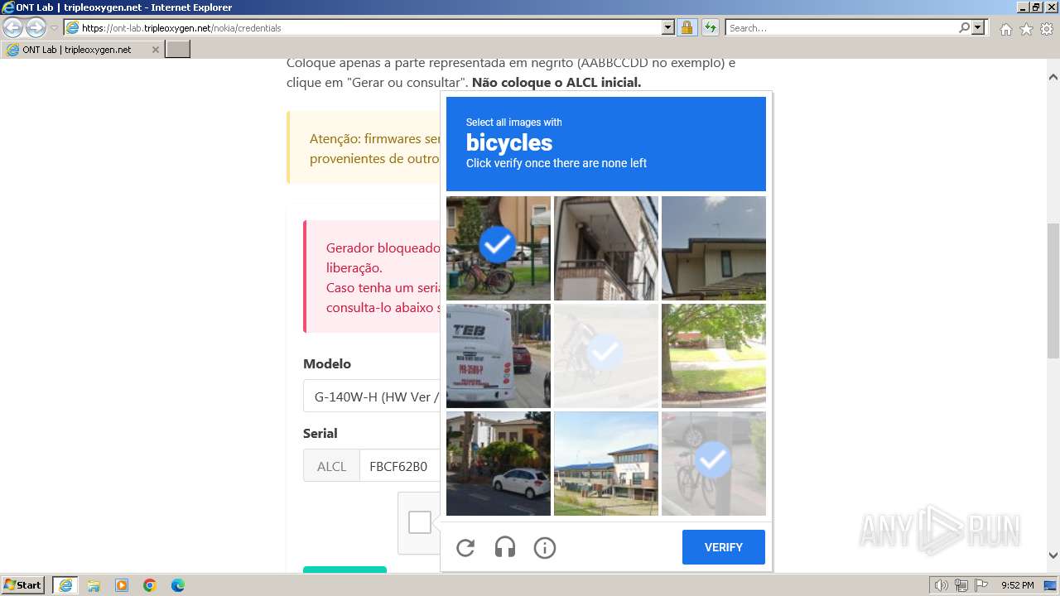Image resolution: width=1060 pixels, height=596 pixels.
Task: Select the balcony building image tile
Action: pyautogui.click(x=606, y=248)
